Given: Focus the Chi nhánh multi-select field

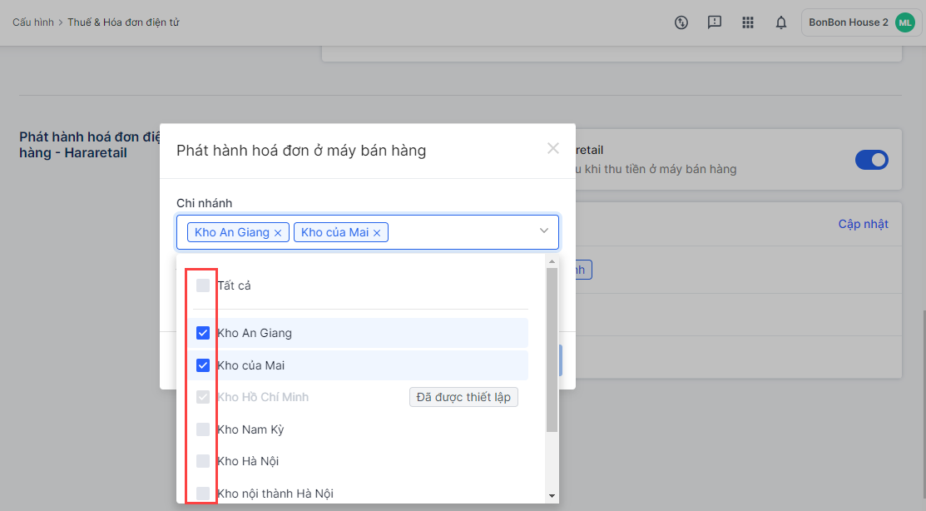Looking at the screenshot, I should pyautogui.click(x=368, y=232).
